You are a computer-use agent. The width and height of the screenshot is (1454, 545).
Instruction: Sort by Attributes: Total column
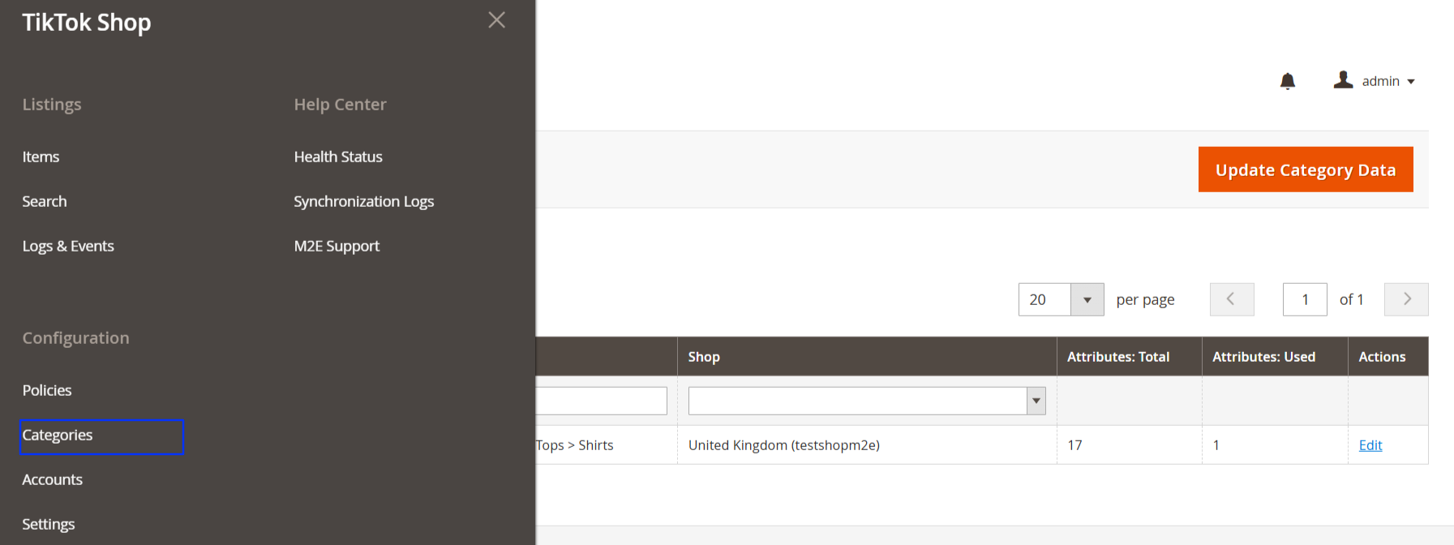[1129, 356]
